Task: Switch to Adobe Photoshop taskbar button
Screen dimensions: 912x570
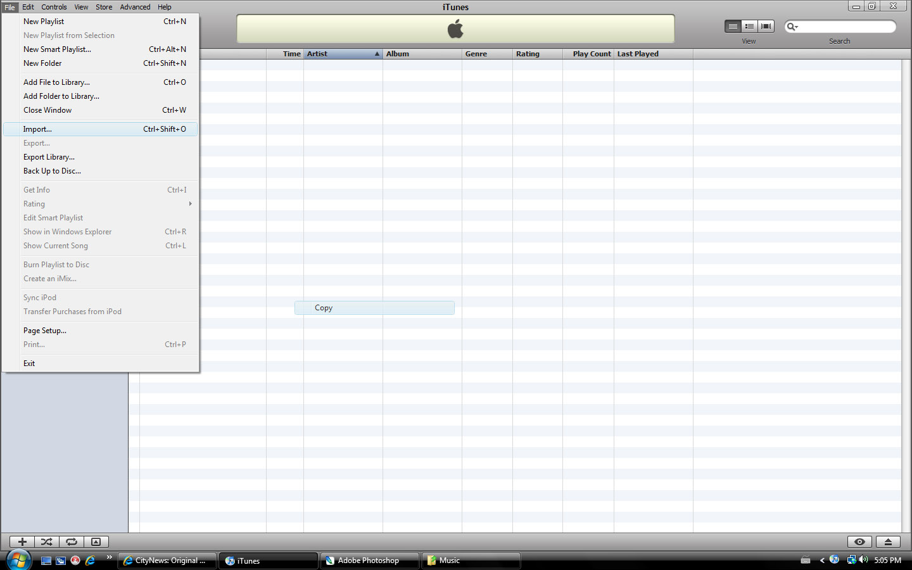Action: (x=370, y=560)
